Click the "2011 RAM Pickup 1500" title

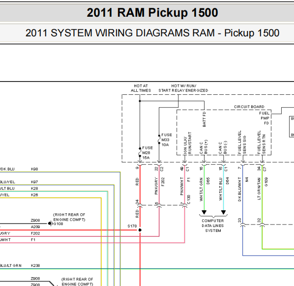[152, 13]
